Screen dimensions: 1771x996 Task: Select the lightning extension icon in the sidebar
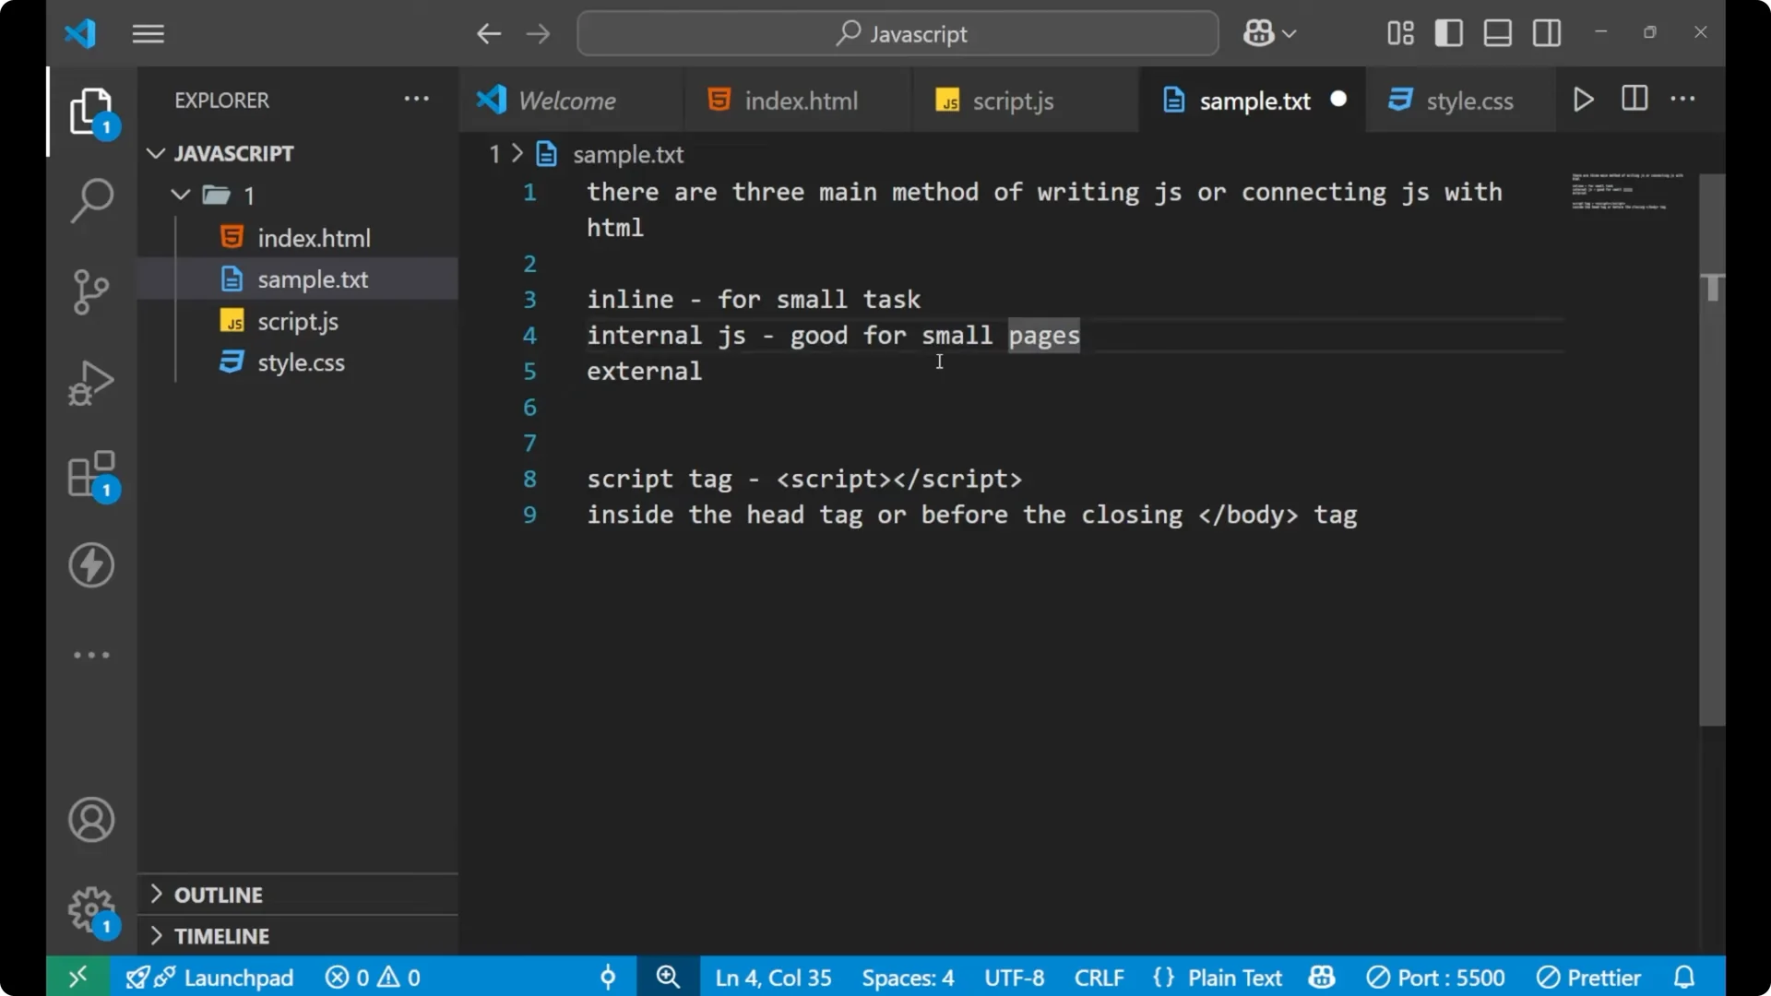91,565
